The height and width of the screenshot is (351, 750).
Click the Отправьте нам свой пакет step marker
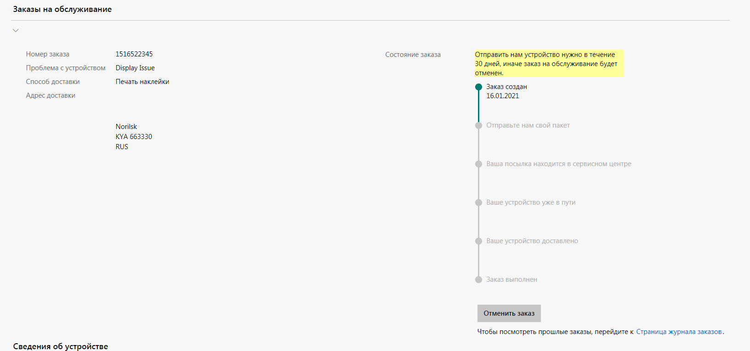coord(478,125)
